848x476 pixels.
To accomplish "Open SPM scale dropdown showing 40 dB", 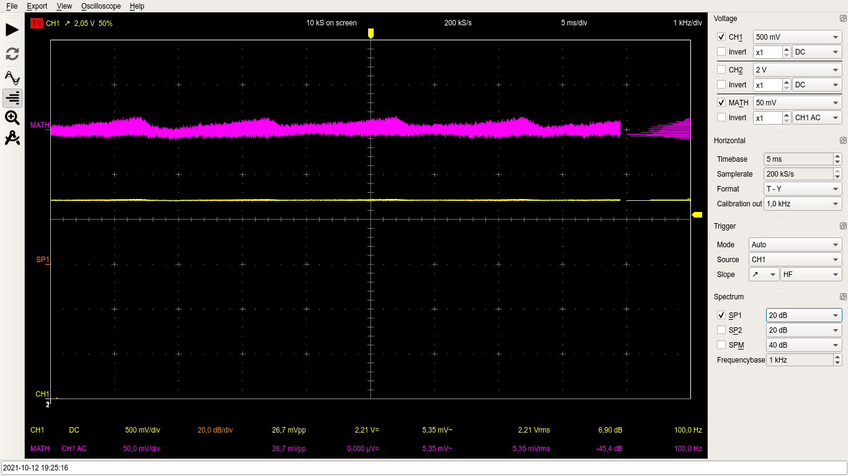I will pos(804,345).
